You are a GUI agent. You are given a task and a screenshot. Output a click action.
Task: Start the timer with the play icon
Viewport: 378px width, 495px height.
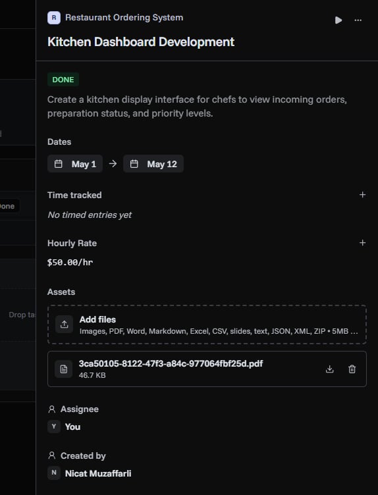pos(338,20)
